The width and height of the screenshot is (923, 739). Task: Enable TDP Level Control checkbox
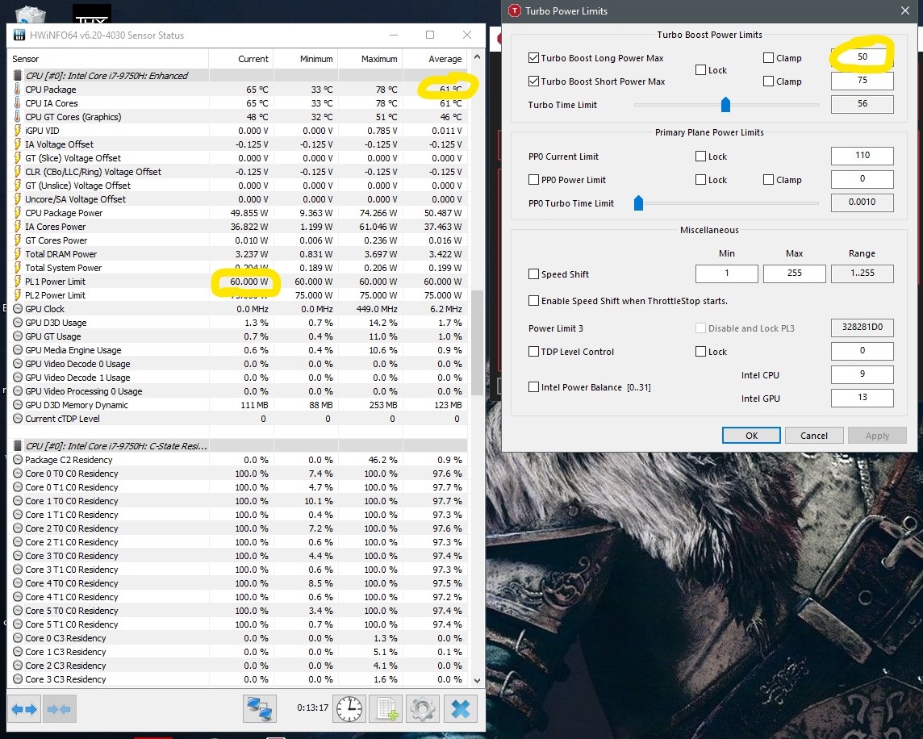pos(534,352)
